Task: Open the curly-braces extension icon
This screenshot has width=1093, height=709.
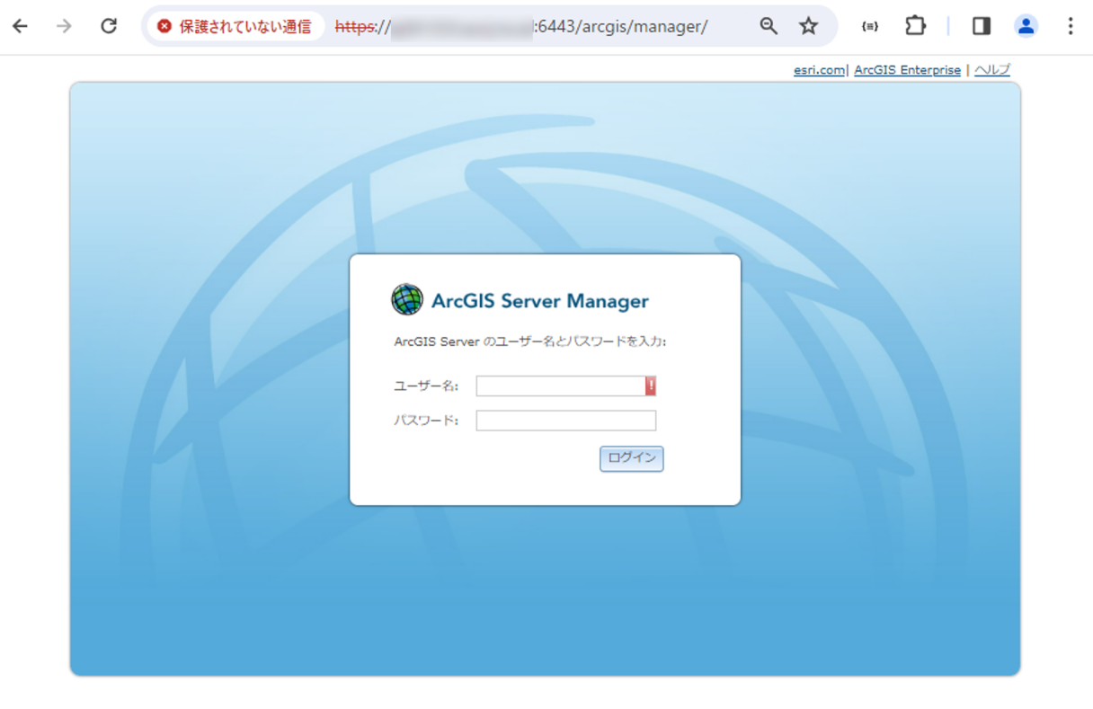Action: (869, 26)
